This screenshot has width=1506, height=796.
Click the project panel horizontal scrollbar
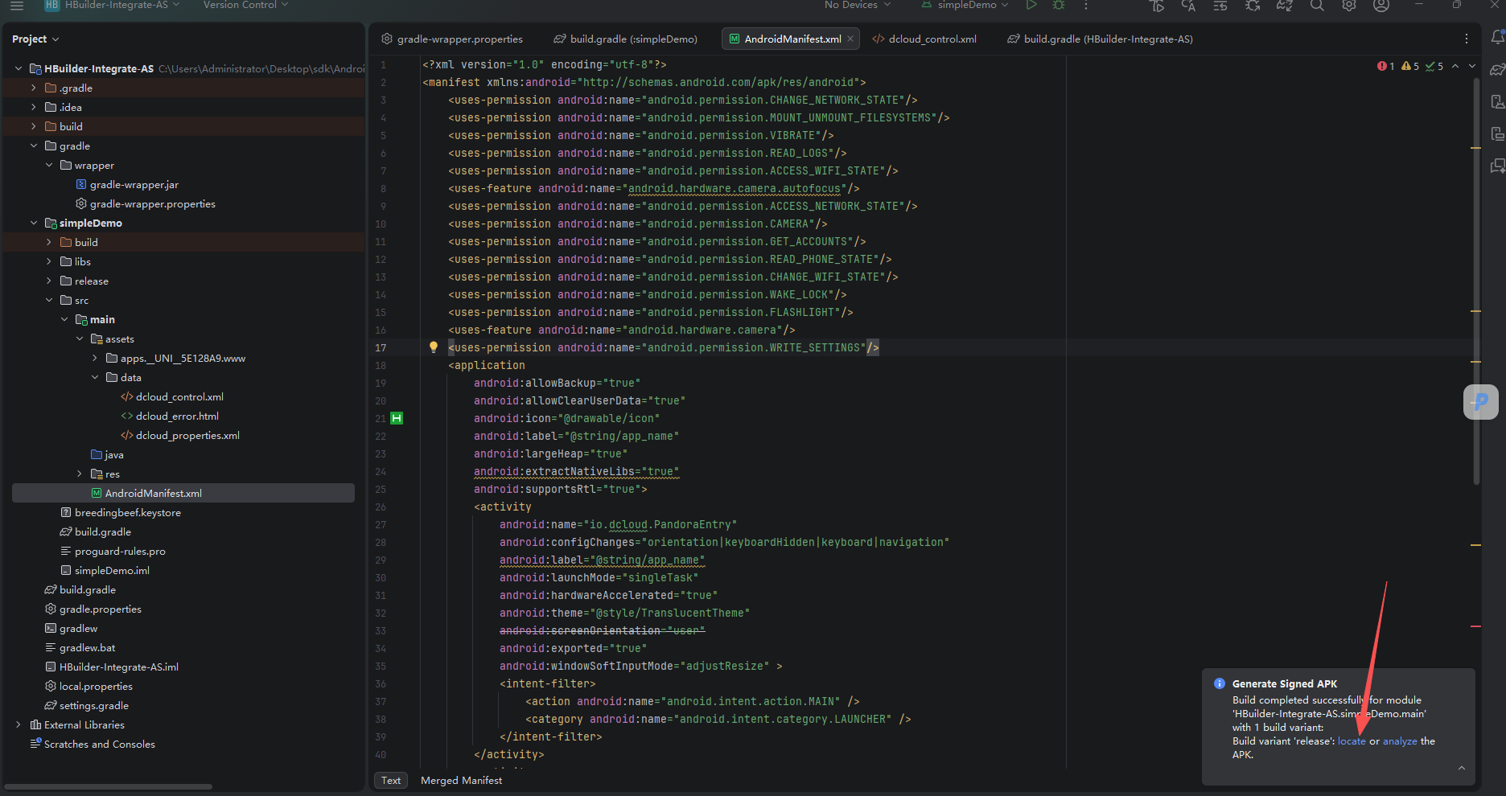(108, 786)
